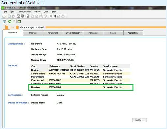167x129 pixels.
Task: Click the Save As icon next to the floppy disk
Action: (x=23, y=16)
